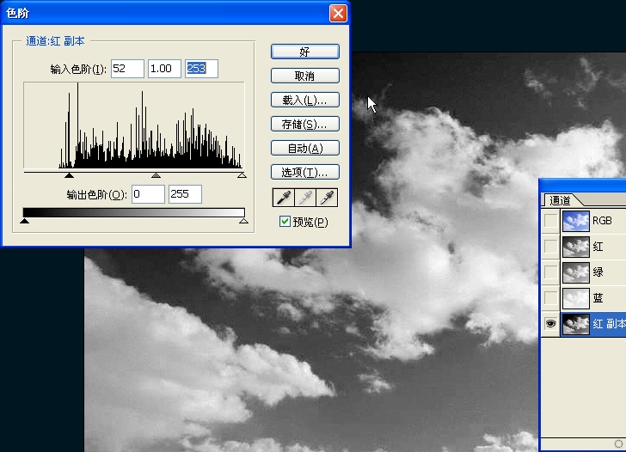Click the white output slider triangle
626x452 pixels.
(243, 221)
